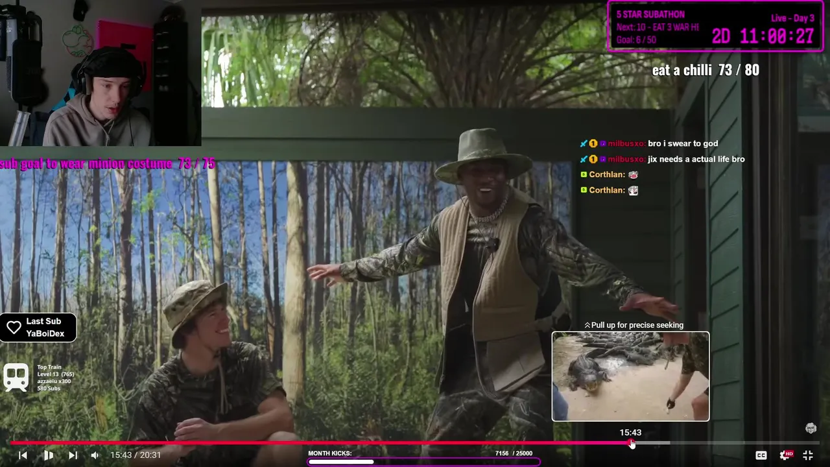Click the red progress bar scrubber handle
830x467 pixels.
pyautogui.click(x=632, y=443)
